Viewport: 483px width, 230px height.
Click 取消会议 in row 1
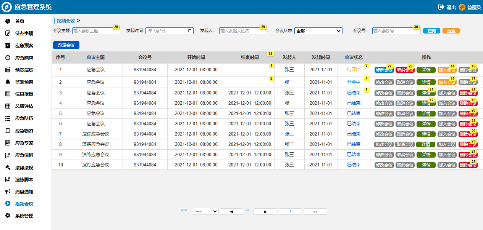(x=405, y=70)
